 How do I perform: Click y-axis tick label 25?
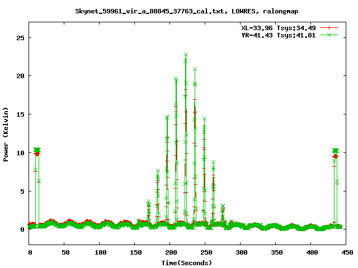coord(20,38)
